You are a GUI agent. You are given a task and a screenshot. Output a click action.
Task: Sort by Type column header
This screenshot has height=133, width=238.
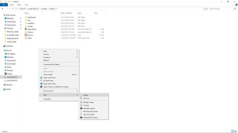click(x=80, y=13)
